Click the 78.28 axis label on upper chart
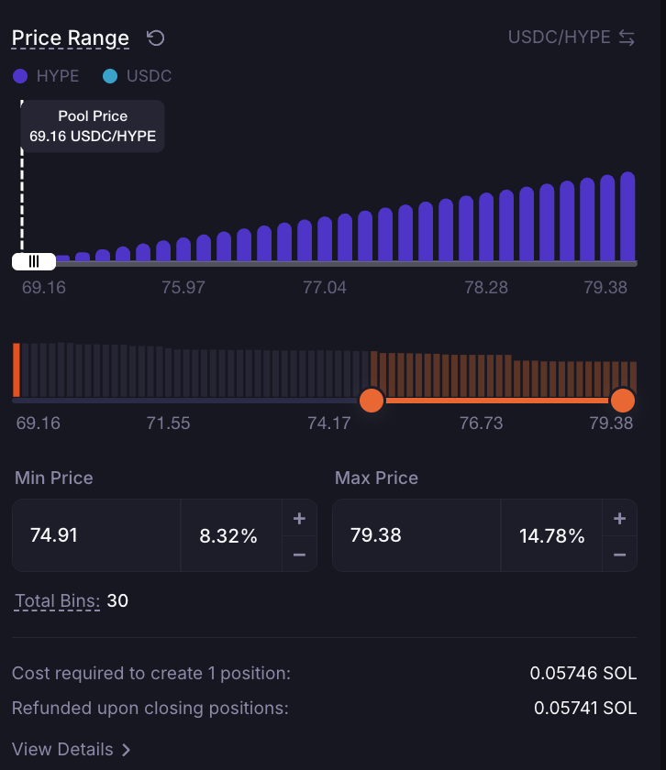Viewport: 666px width, 770px height. click(x=486, y=287)
